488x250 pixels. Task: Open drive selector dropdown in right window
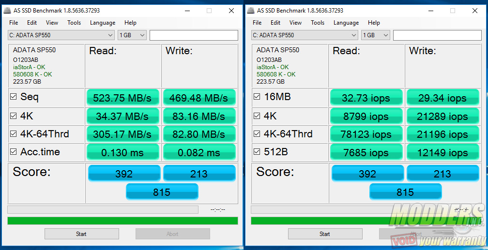(305, 35)
